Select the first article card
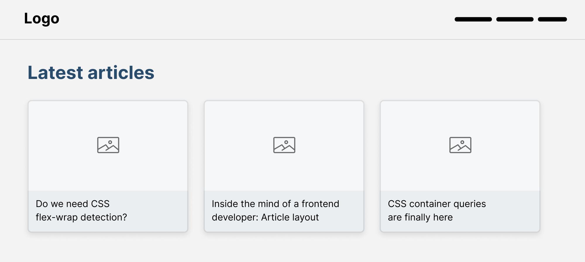Image resolution: width=585 pixels, height=262 pixels. click(109, 167)
